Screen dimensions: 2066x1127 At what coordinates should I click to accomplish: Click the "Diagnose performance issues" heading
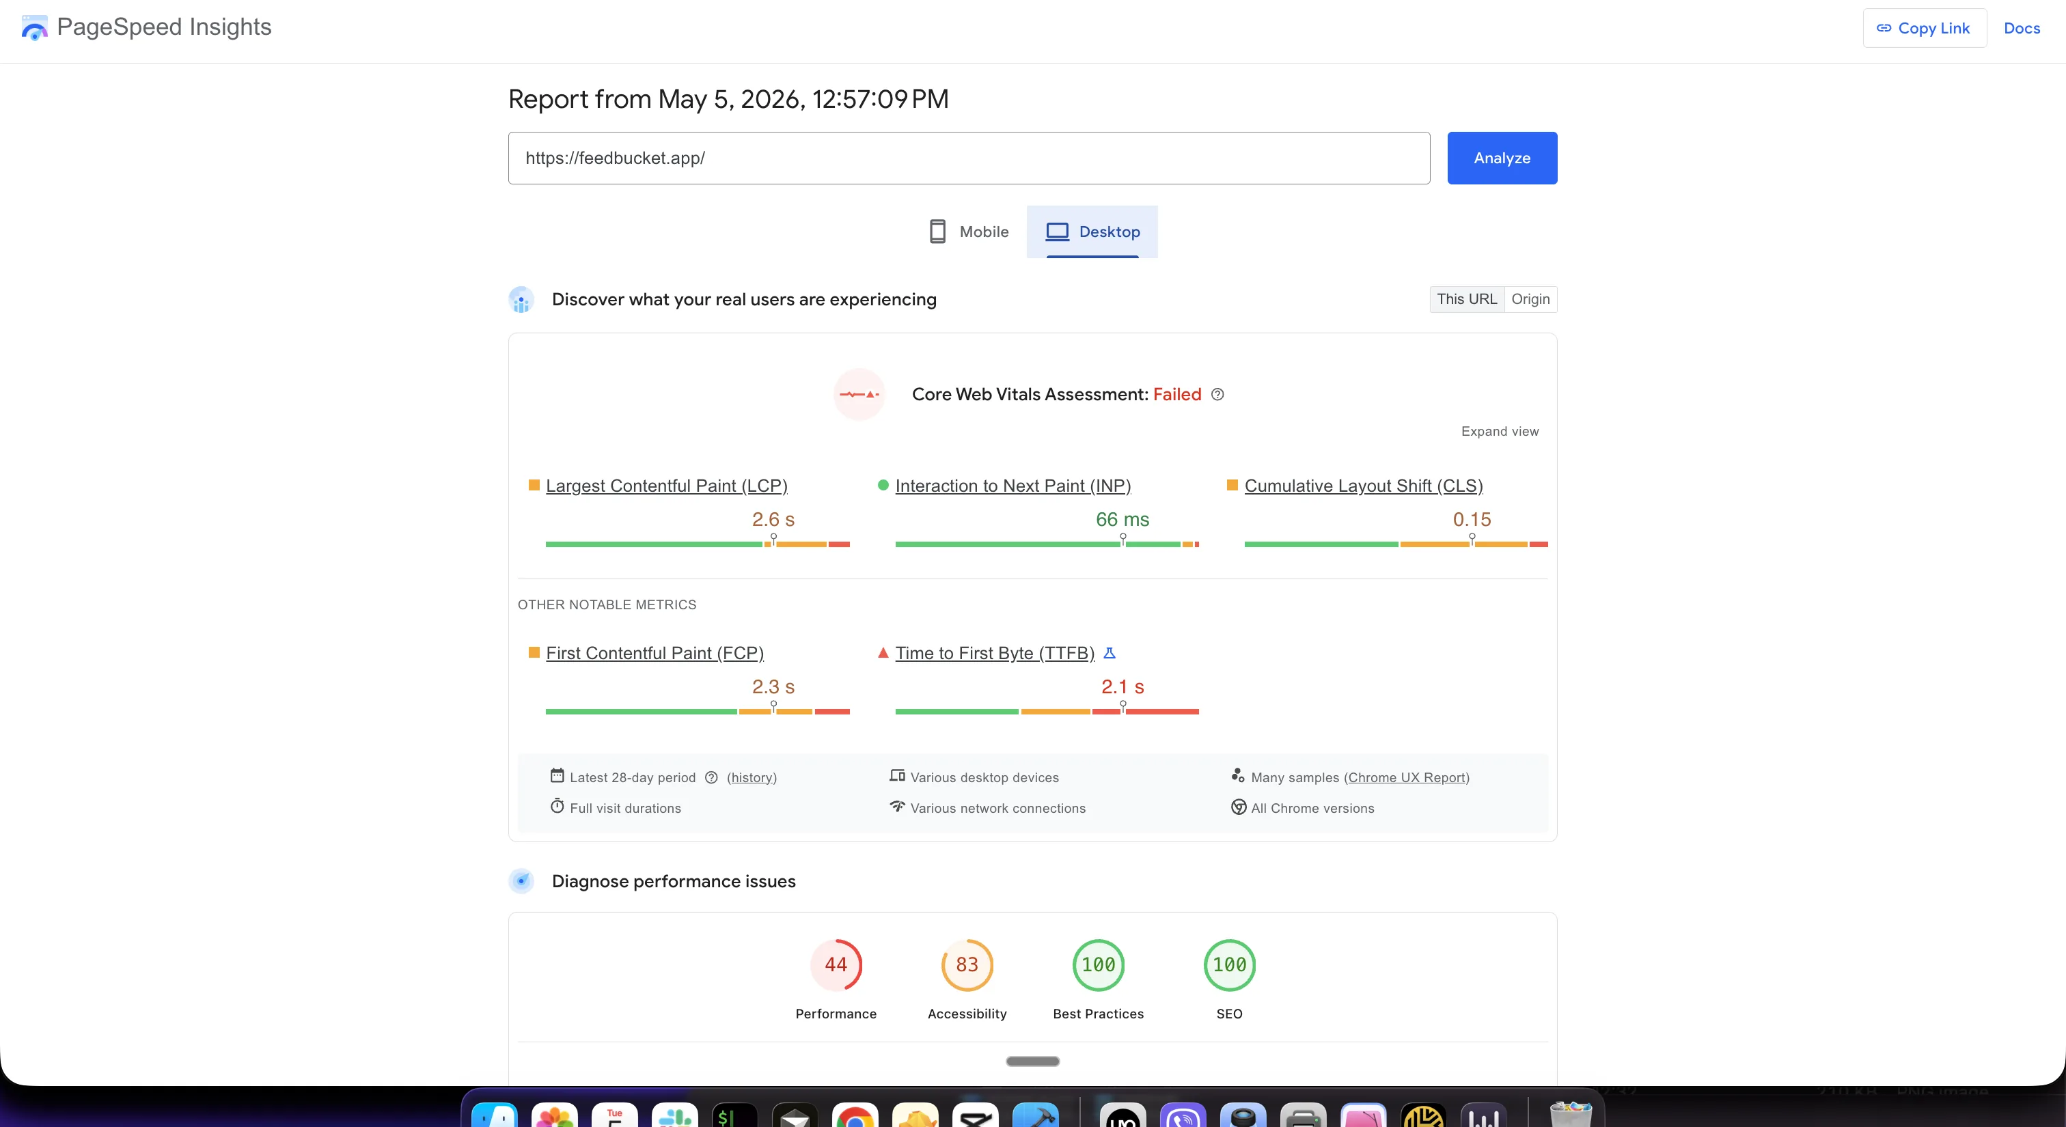tap(674, 882)
